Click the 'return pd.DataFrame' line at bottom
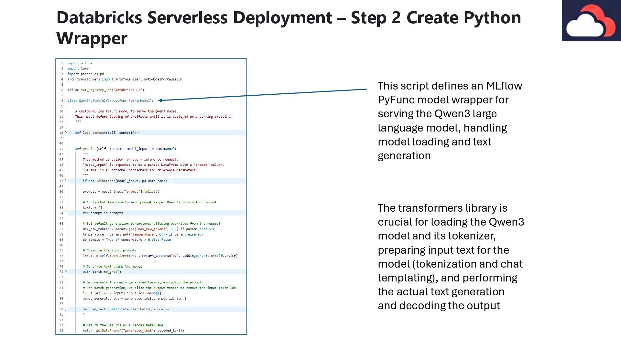The height and width of the screenshot is (349, 621). click(133, 331)
